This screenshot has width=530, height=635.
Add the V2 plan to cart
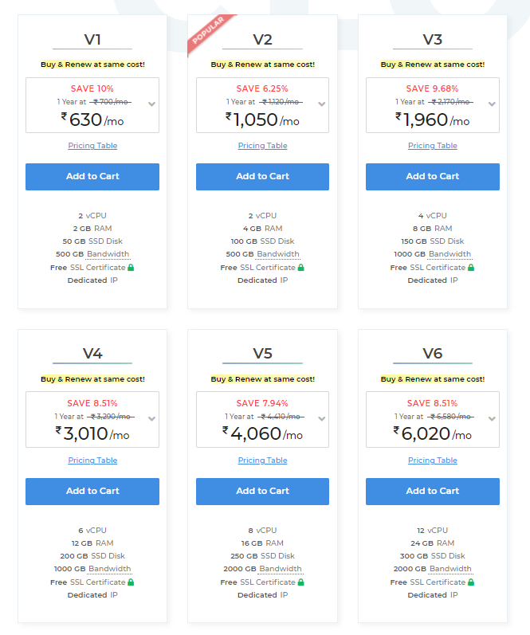coord(262,177)
